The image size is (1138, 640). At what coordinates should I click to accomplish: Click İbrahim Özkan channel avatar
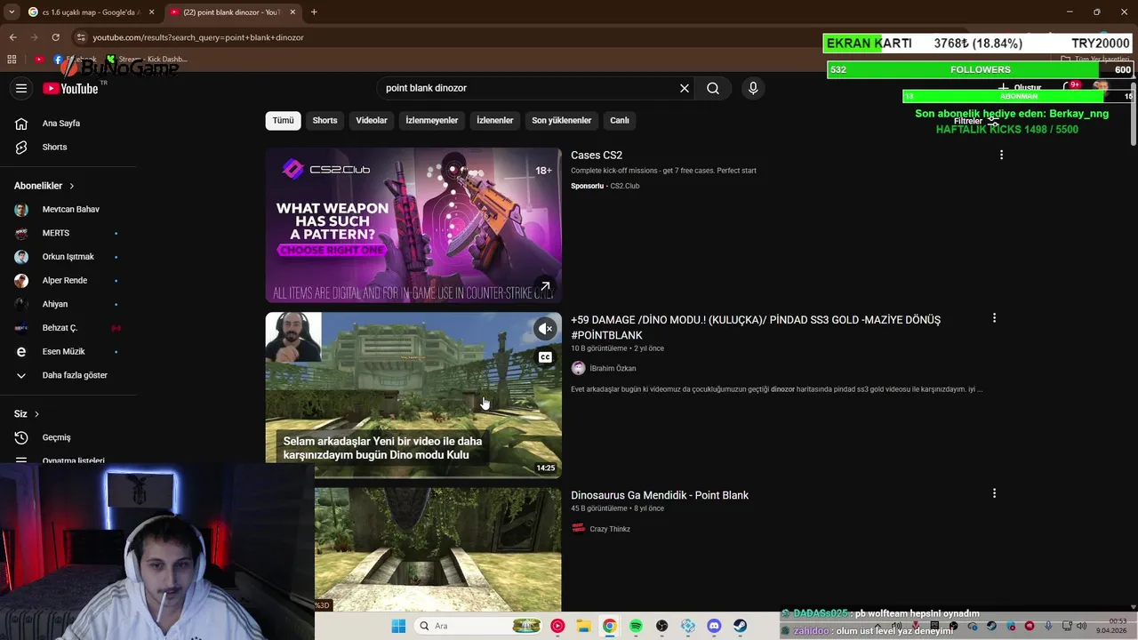[x=578, y=368]
